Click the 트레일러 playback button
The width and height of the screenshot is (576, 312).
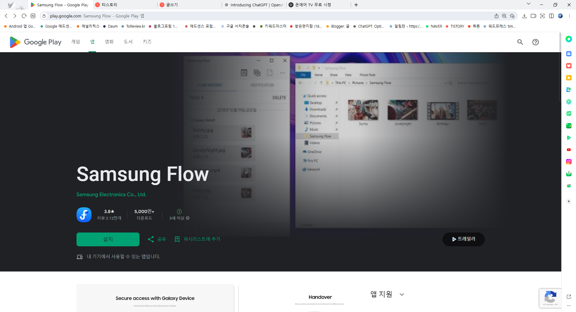coord(463,239)
